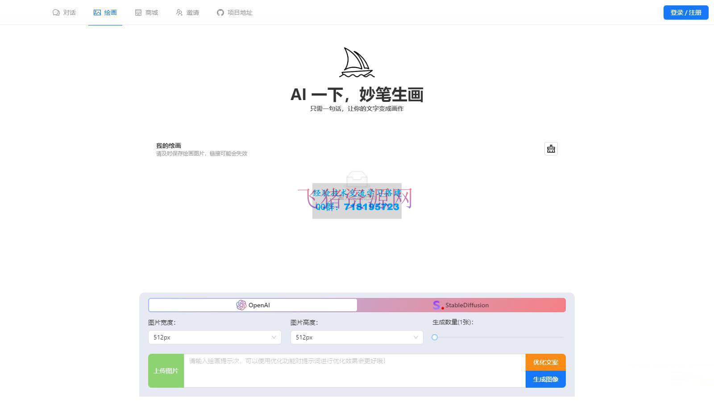Select the 商城 storefront icon

[x=137, y=13]
